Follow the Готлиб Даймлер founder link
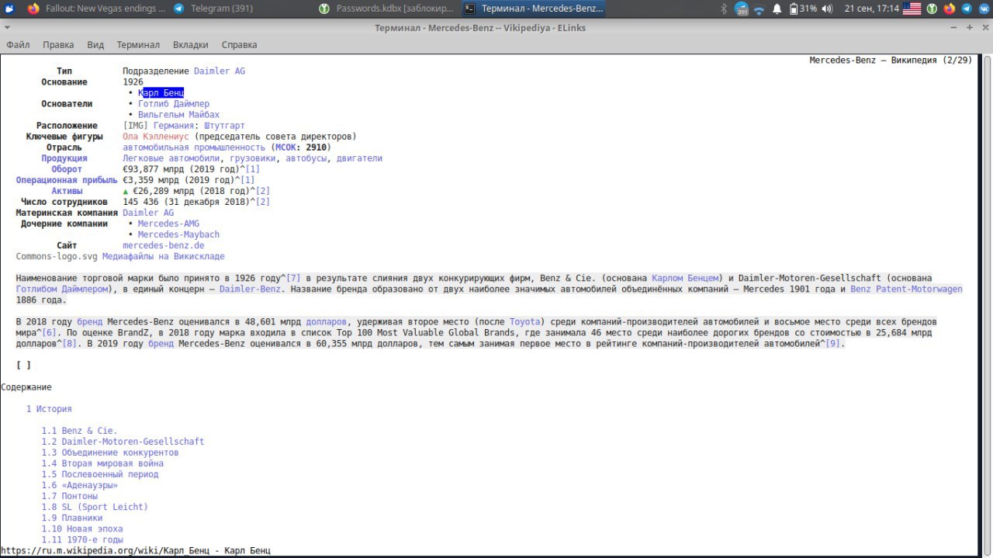This screenshot has width=993, height=558. (174, 103)
